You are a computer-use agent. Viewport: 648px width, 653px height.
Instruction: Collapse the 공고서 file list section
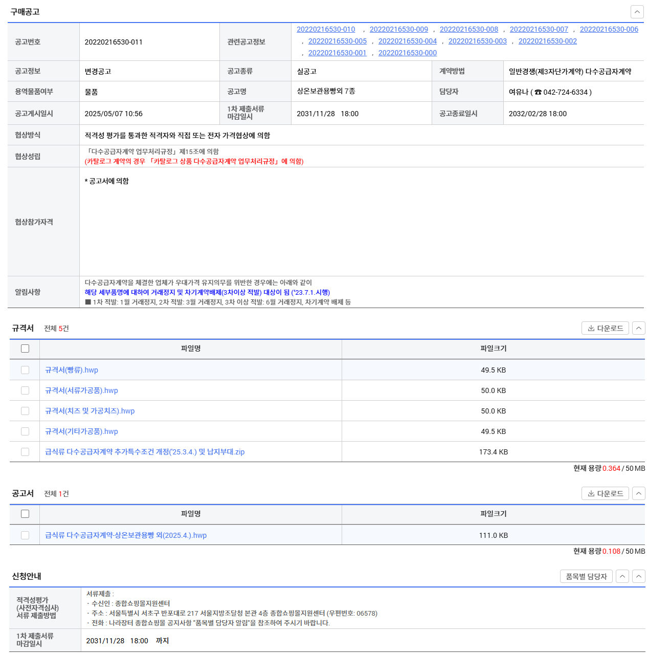[638, 493]
